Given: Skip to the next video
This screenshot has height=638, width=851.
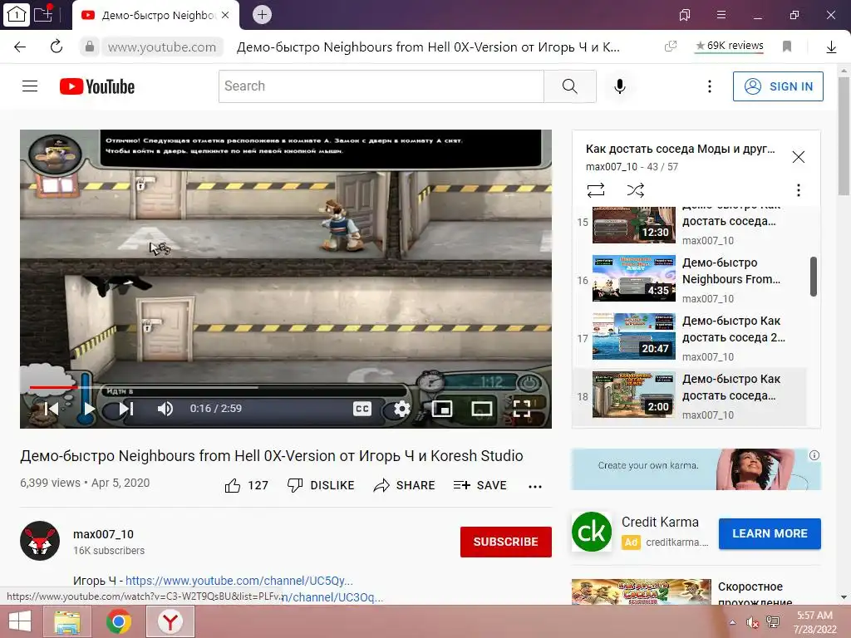Looking at the screenshot, I should point(126,409).
